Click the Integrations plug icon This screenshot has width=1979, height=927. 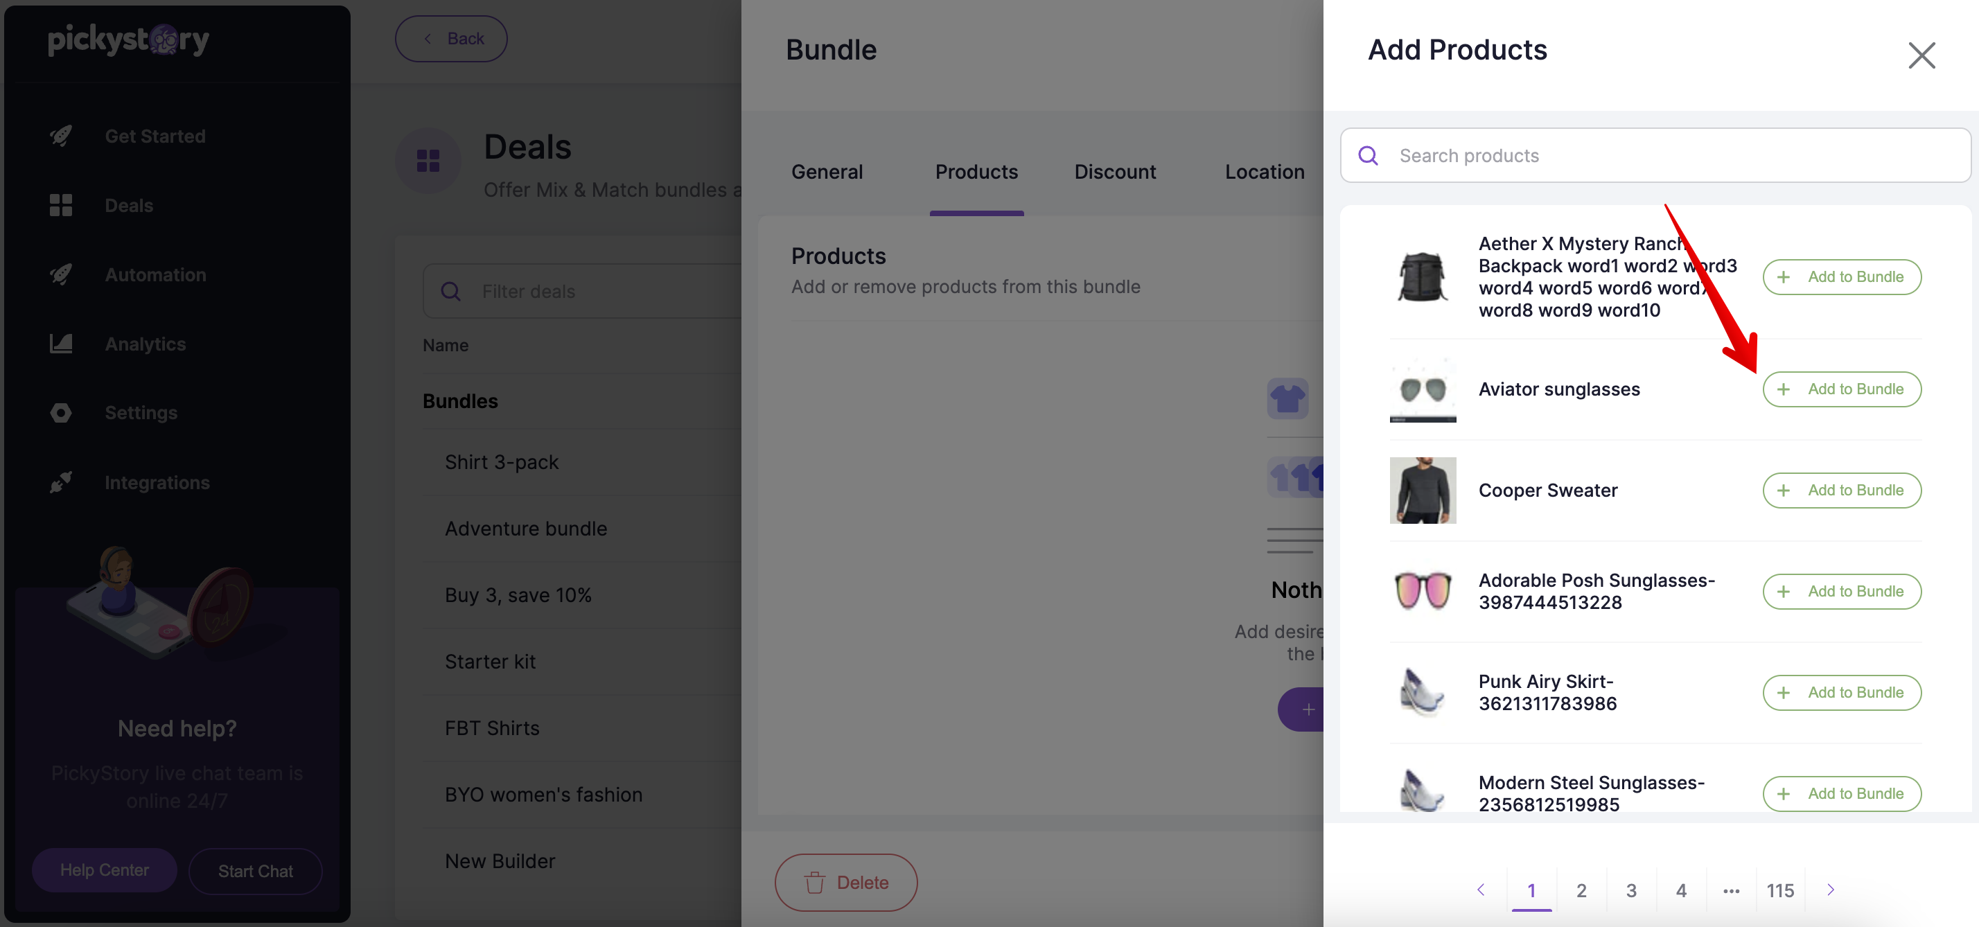(x=61, y=482)
